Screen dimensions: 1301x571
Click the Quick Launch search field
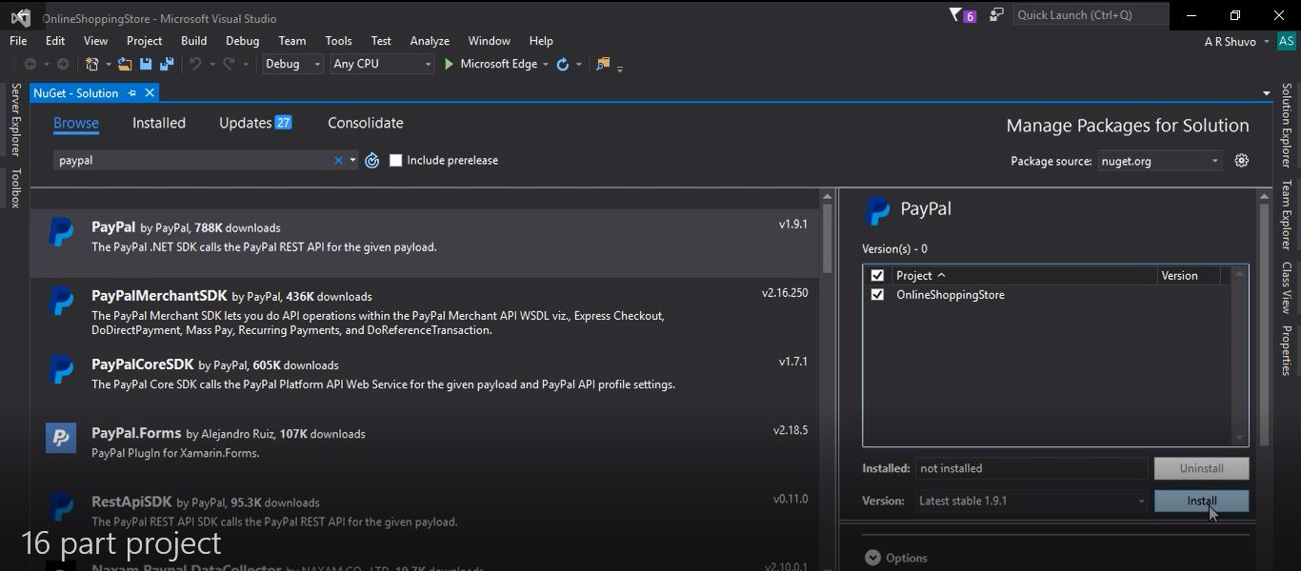point(1091,15)
